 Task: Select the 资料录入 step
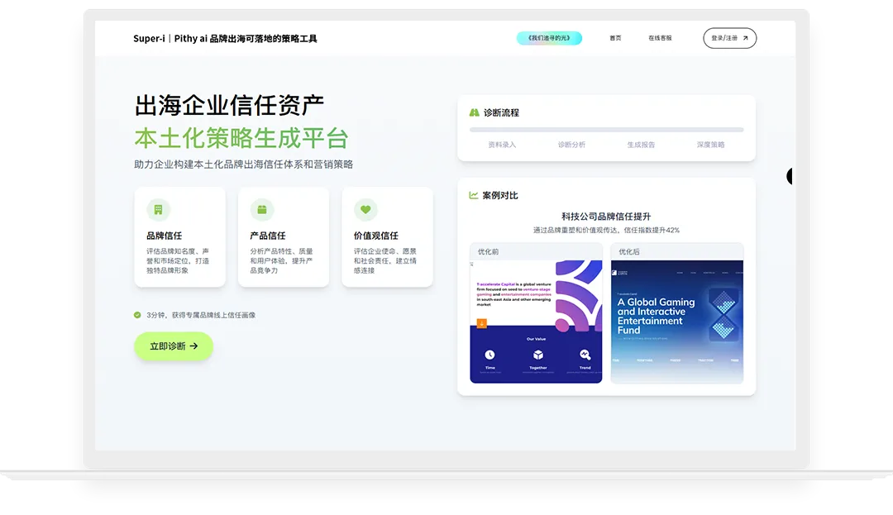502,145
